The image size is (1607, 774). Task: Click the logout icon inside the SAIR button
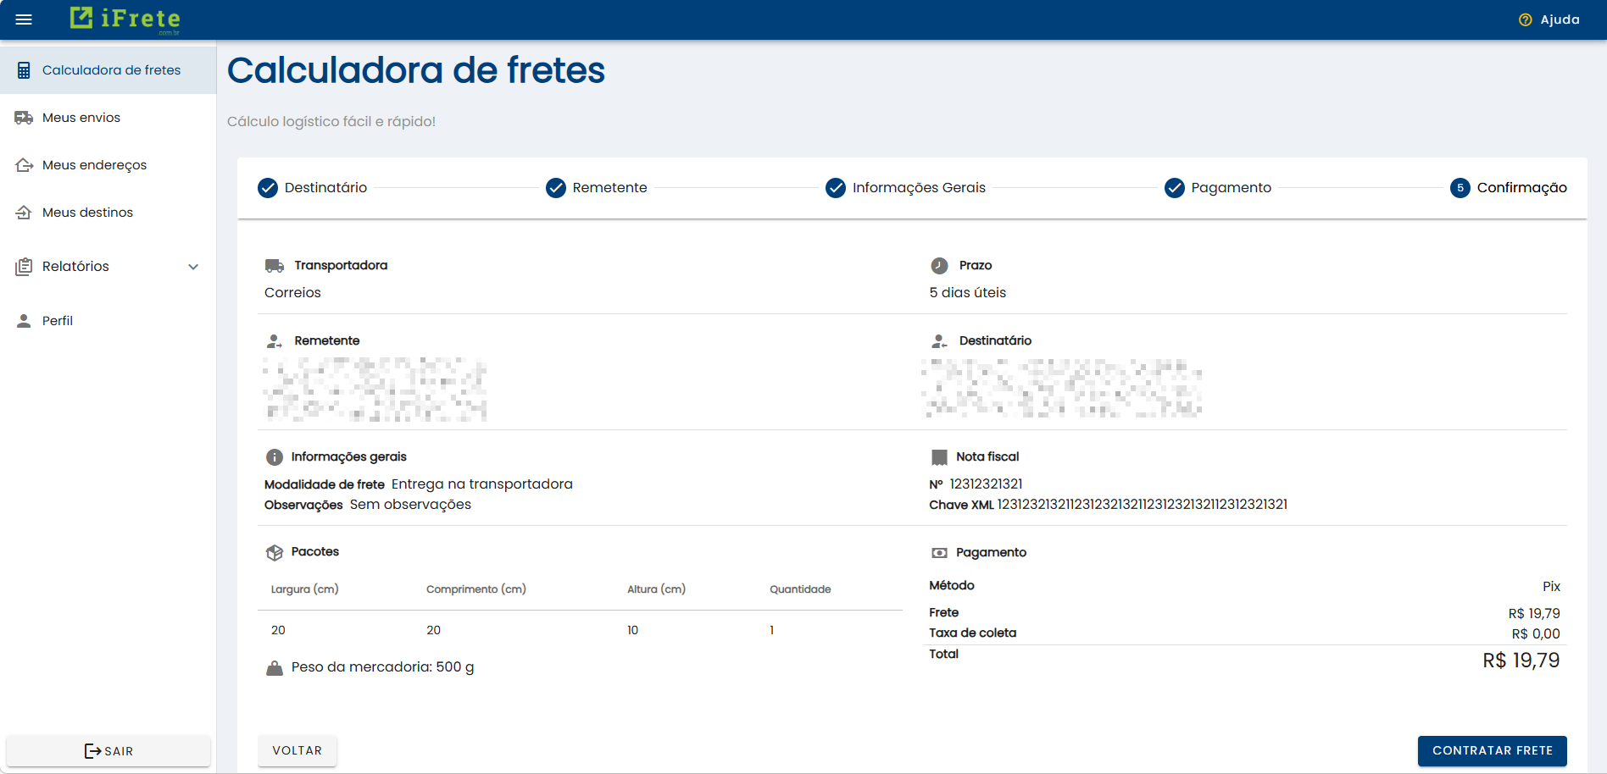[x=92, y=750]
